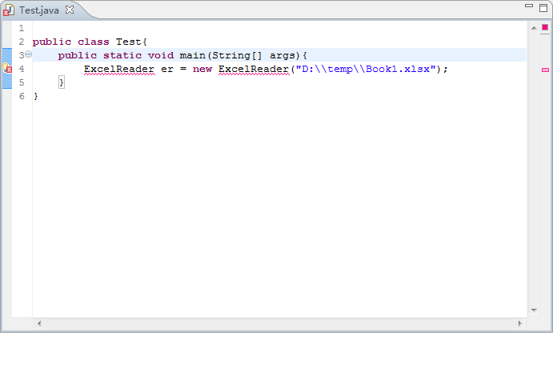Image resolution: width=553 pixels, height=368 pixels.
Task: Click the vertical scrollbar up arrow
Action: pyautogui.click(x=534, y=28)
